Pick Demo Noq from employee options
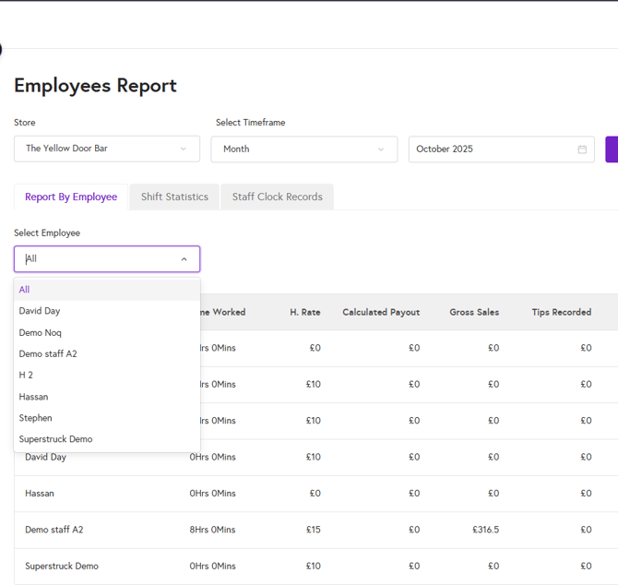Viewport: 618px width, 585px height. [41, 332]
